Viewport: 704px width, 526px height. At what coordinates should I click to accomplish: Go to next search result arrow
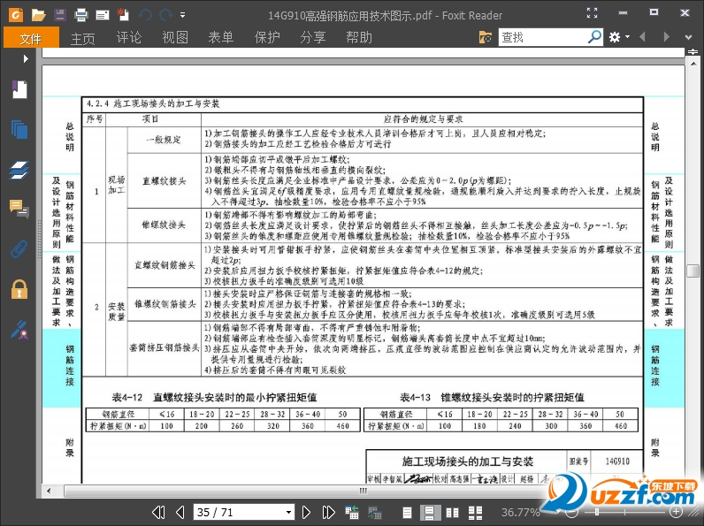[x=666, y=37]
